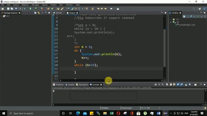Click Open Console icon
The height and width of the screenshot is (116, 207).
coord(195,84)
